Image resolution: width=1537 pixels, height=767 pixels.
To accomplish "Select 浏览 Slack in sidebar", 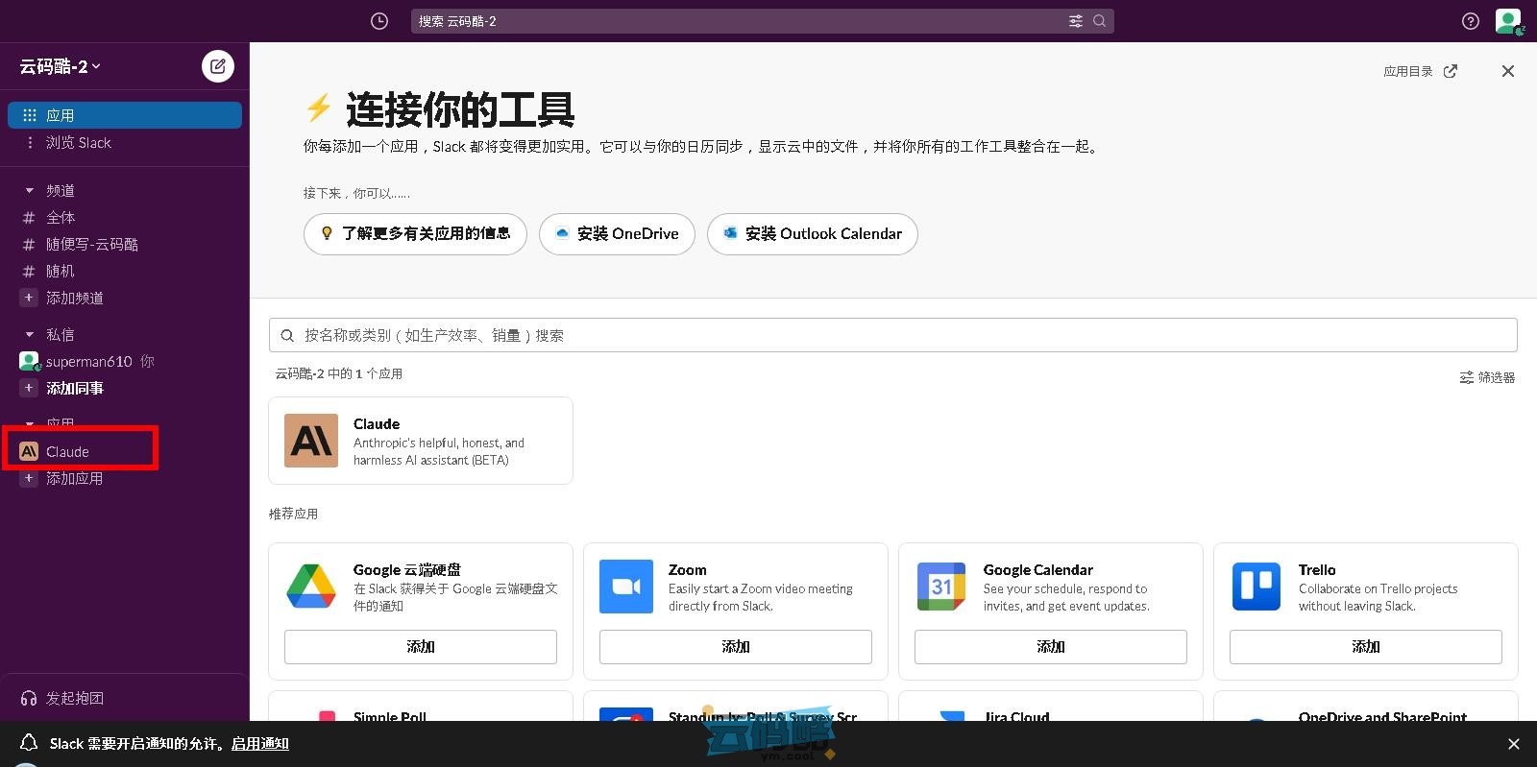I will 78,143.
